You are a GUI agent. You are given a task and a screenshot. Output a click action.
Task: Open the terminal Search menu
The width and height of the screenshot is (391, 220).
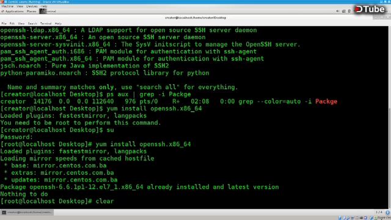(x=32, y=23)
